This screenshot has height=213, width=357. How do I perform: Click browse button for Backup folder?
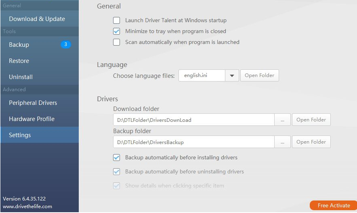(x=282, y=142)
